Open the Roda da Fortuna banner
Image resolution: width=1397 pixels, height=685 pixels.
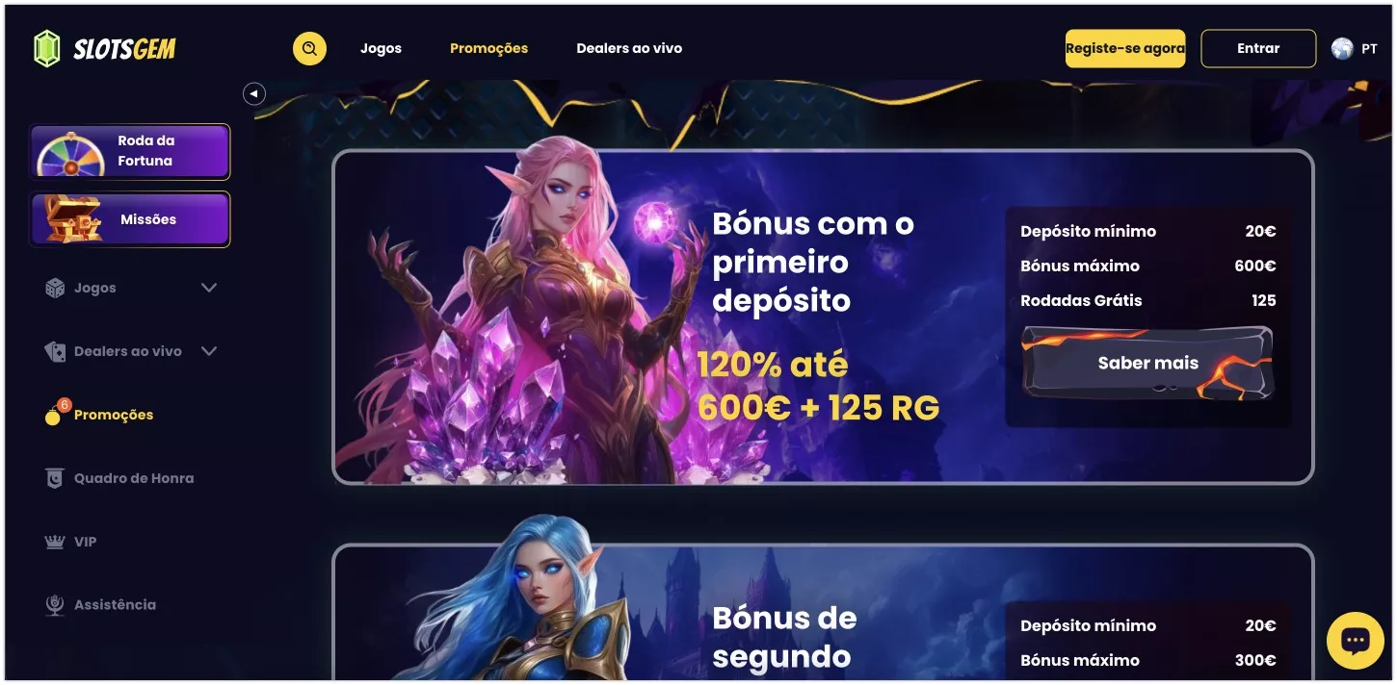pyautogui.click(x=130, y=151)
